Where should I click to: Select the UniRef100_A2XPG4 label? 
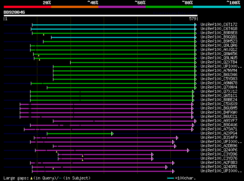click(219, 133)
